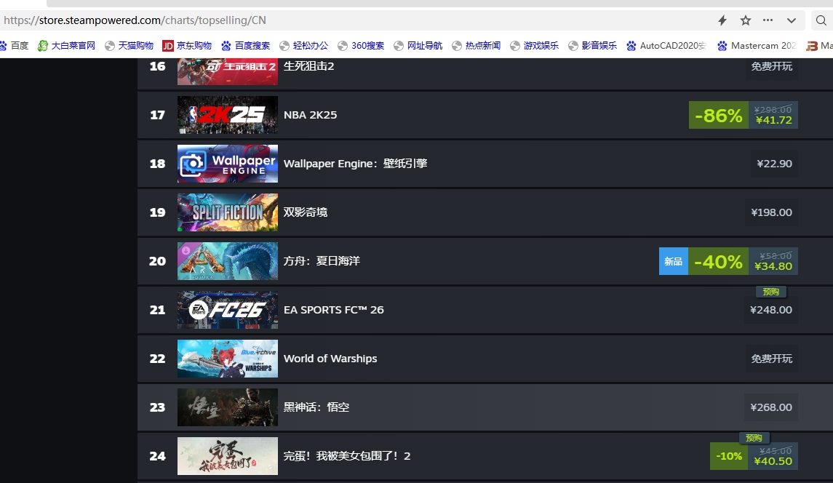Open the 轻松办公 bookmark
This screenshot has width=833, height=483.
pos(304,46)
